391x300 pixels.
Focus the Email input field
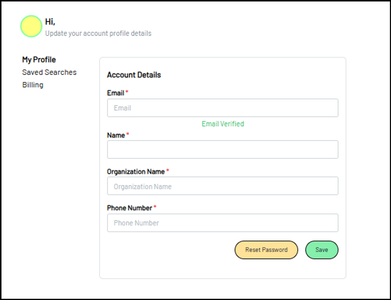tap(223, 108)
